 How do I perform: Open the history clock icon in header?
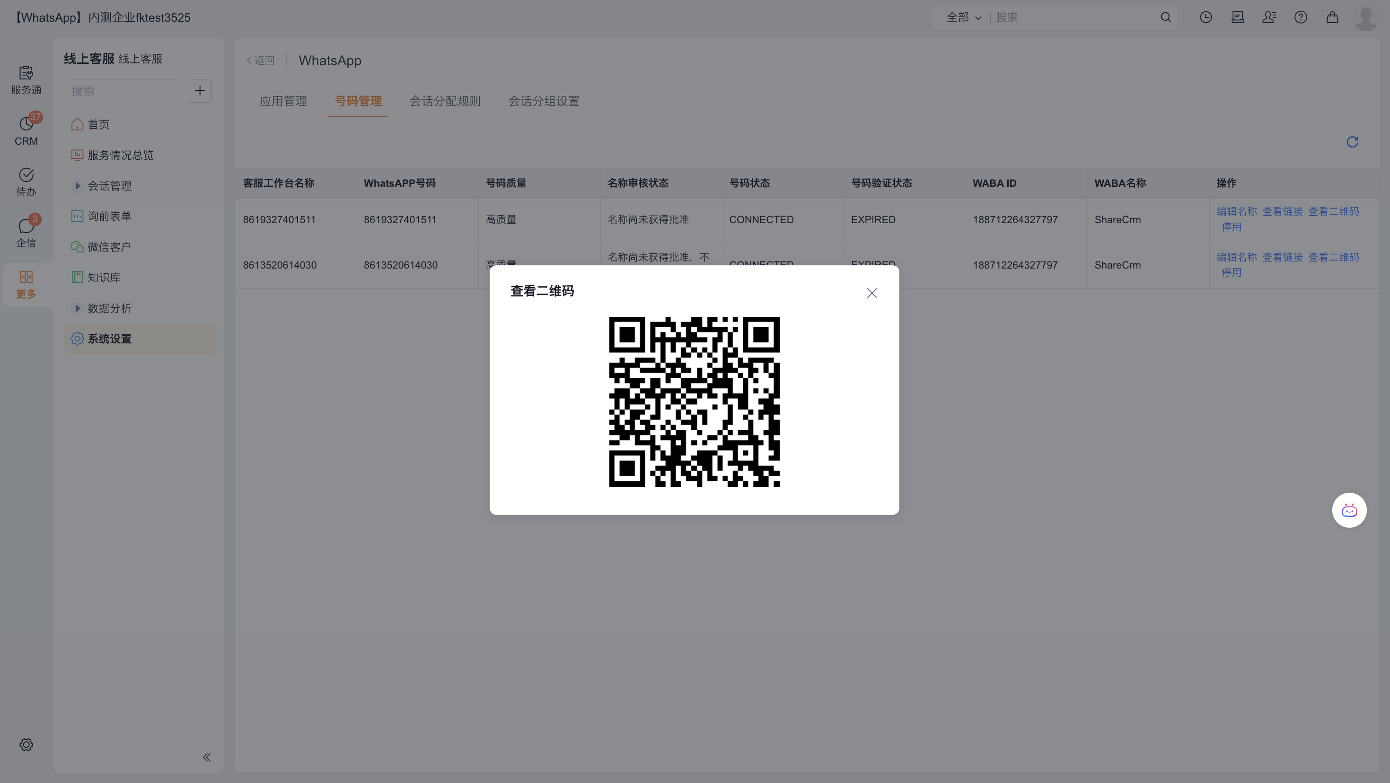point(1205,17)
